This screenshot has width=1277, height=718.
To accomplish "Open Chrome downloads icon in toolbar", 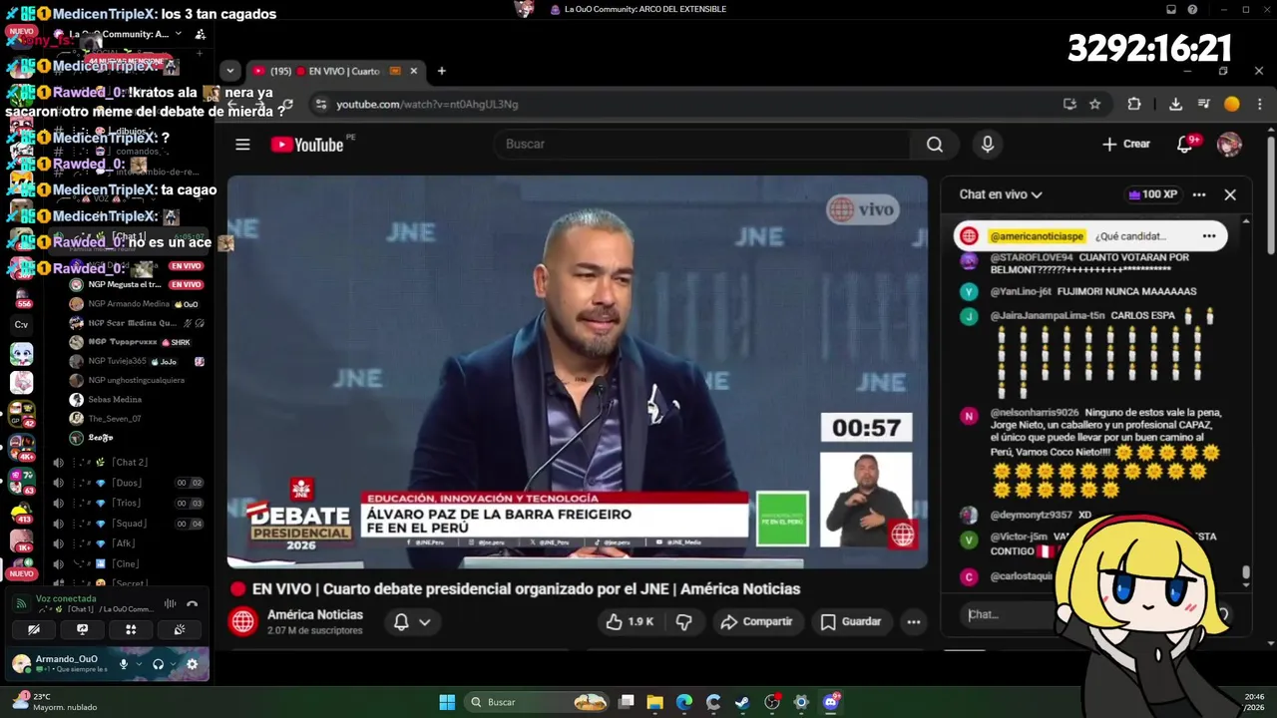I will pos(1175,104).
